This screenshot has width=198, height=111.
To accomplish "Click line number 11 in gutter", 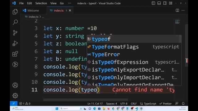I will 34,90.
